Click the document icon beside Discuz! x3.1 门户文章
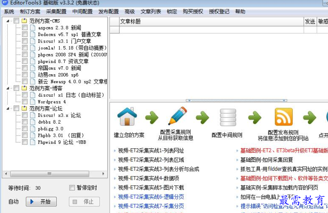Image resolution: width=328 pixels, height=213 pixels. pos(33,41)
